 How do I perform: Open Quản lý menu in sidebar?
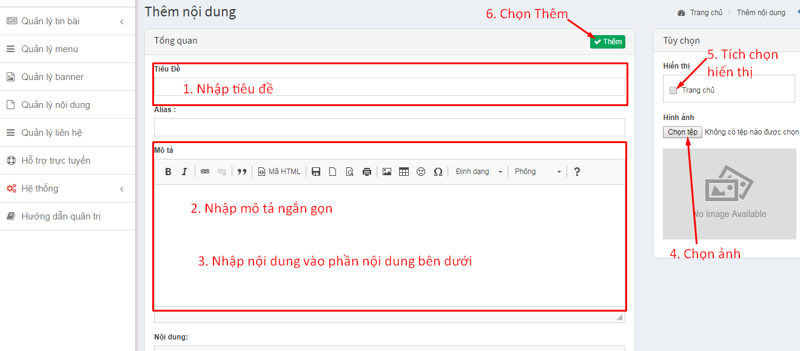click(x=67, y=49)
